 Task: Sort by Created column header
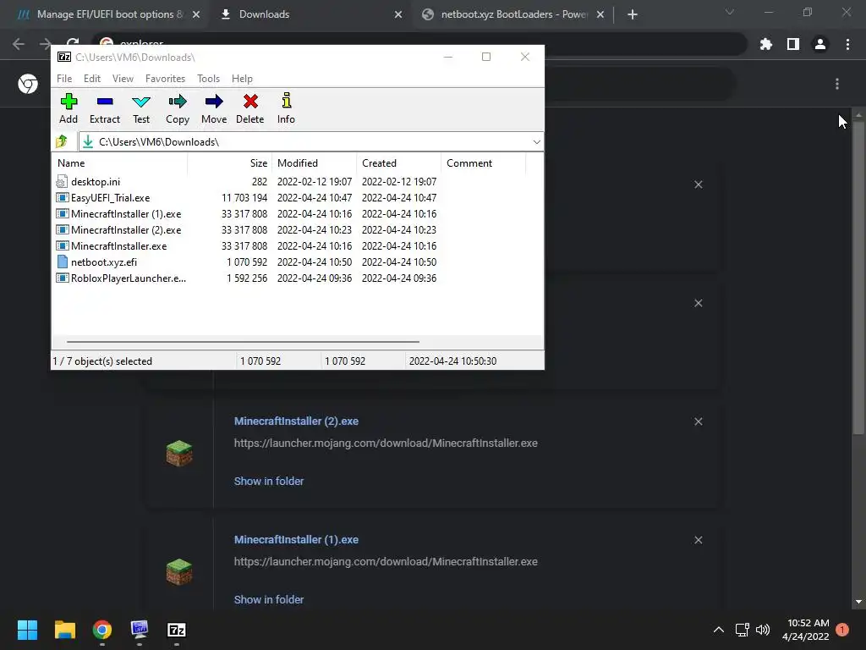coord(399,163)
